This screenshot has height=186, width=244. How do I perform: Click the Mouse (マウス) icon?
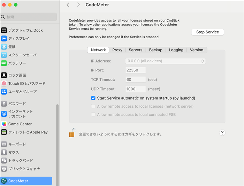click(x=4, y=153)
